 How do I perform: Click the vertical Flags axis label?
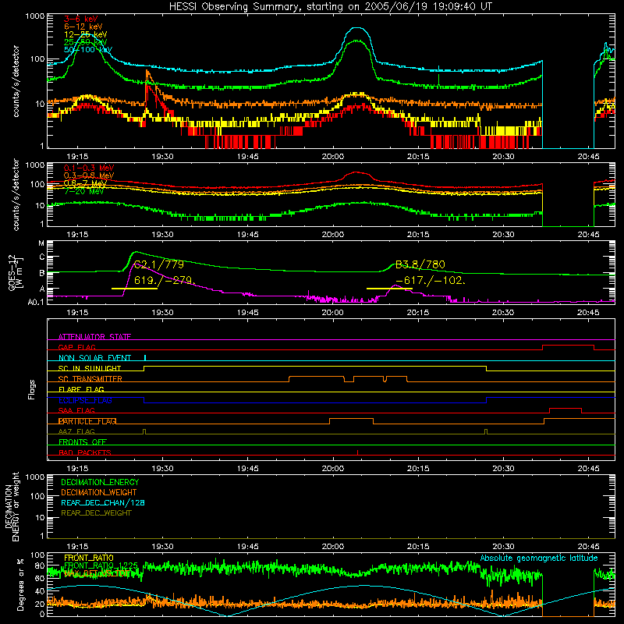pyautogui.click(x=32, y=389)
